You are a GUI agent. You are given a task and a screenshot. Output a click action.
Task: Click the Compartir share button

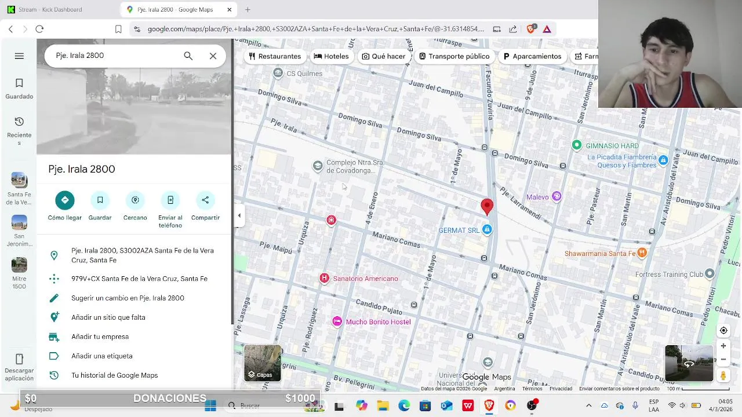(x=205, y=207)
